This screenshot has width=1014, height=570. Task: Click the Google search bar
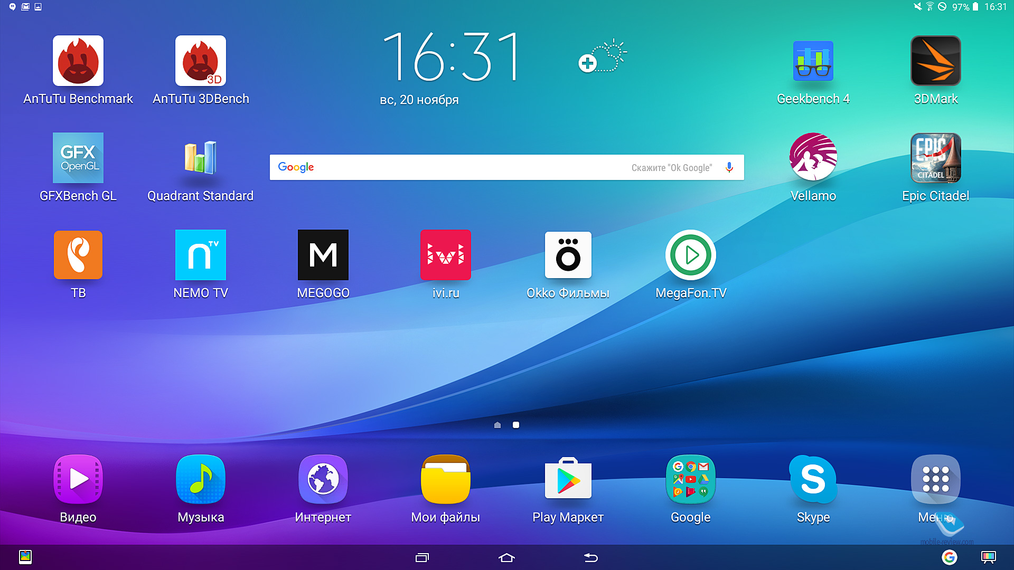(x=507, y=167)
